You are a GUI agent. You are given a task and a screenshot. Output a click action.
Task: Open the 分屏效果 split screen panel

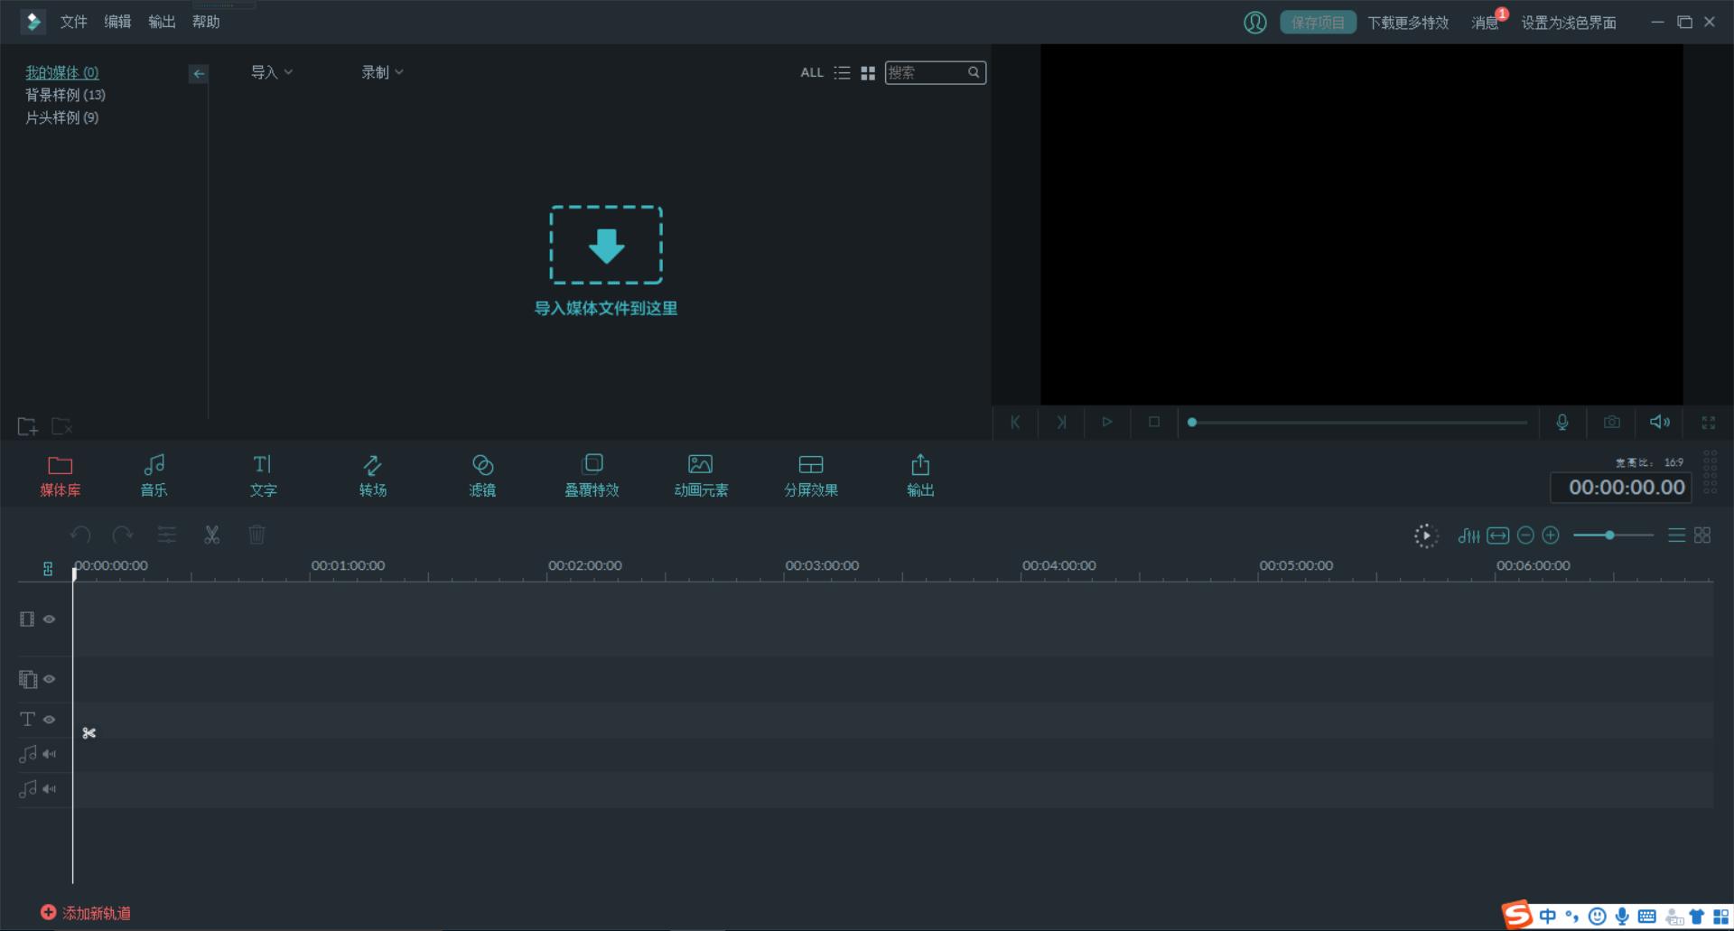[810, 475]
